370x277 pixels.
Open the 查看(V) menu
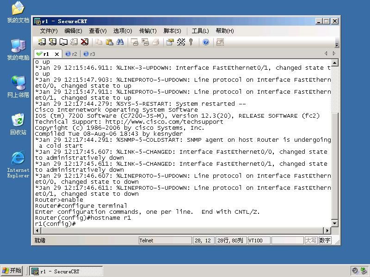point(98,31)
